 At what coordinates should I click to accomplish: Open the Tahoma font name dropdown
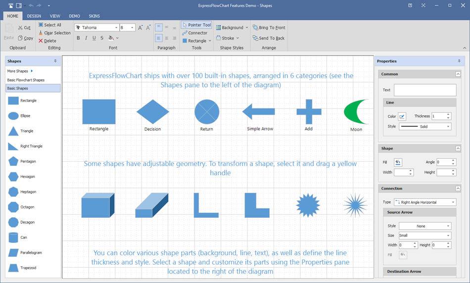pyautogui.click(x=116, y=28)
